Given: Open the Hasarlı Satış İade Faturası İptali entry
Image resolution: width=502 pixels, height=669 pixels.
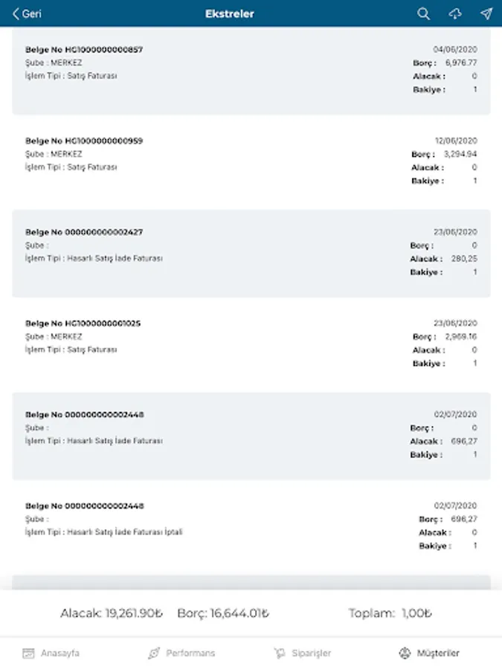Looking at the screenshot, I should coord(251,526).
